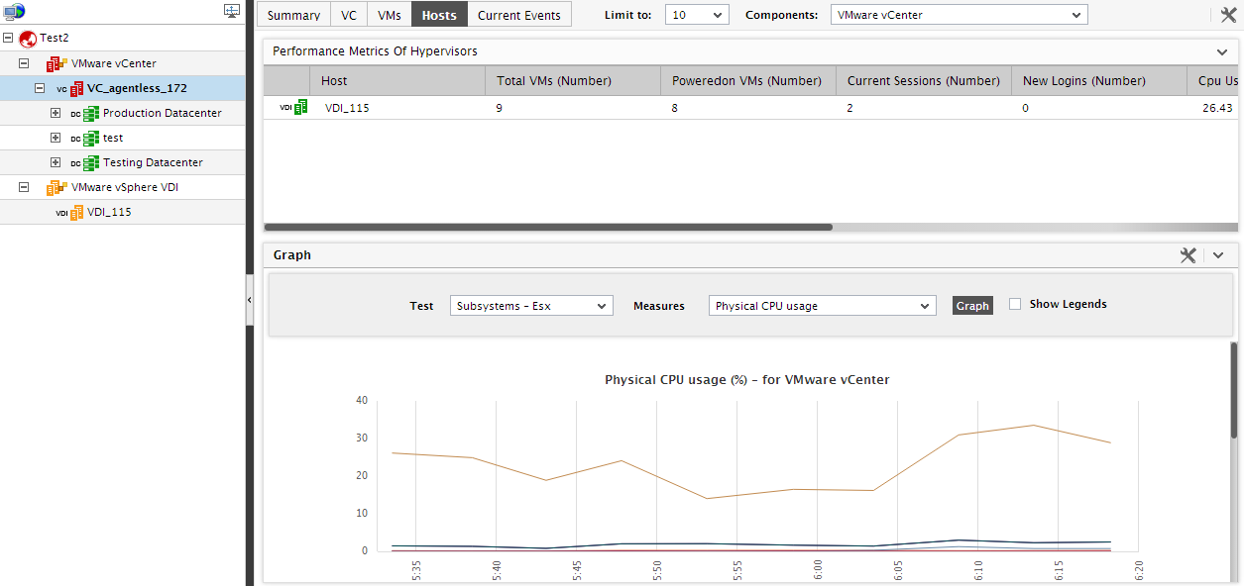
Task: Sort by Total VMs (Number) column header
Action: click(572, 81)
